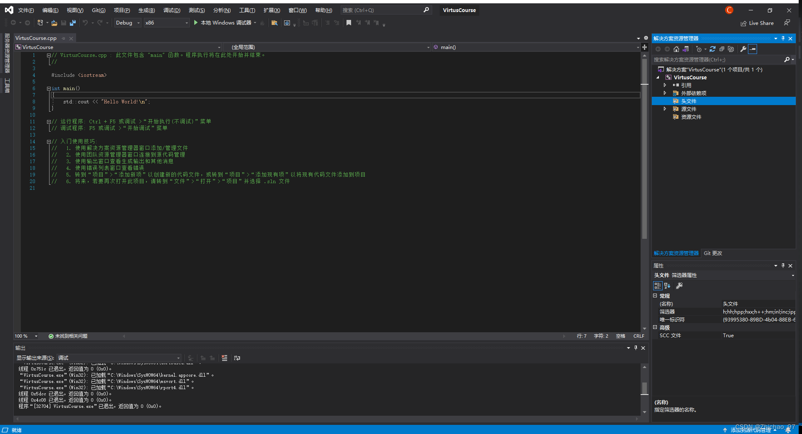Screen dimensions: 802x434
Task: Select the Solution Explorer home icon
Action: (x=676, y=49)
